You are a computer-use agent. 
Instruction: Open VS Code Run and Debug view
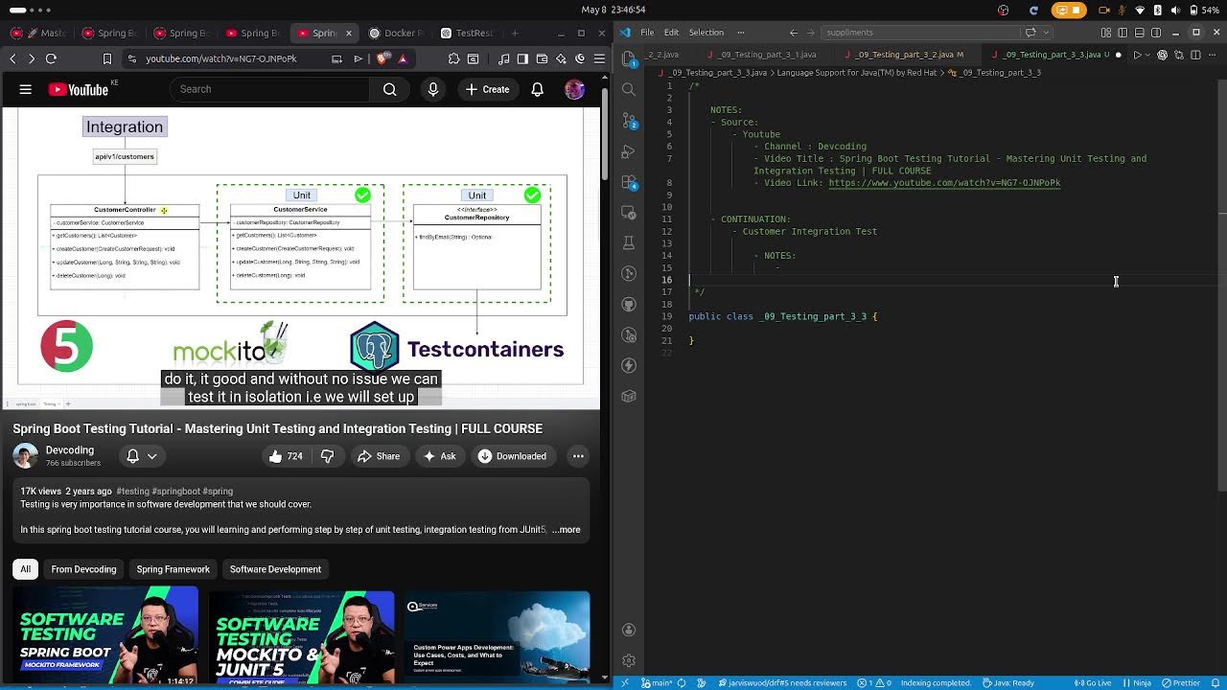tap(629, 151)
